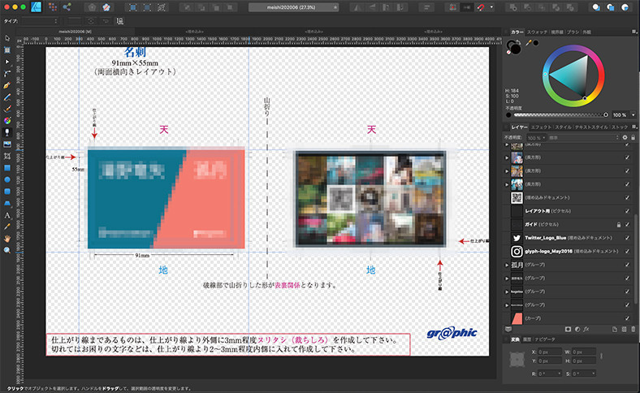The width and height of the screenshot is (640, 393).
Task: Click the Color panel opacity slider
Action: (x=560, y=115)
